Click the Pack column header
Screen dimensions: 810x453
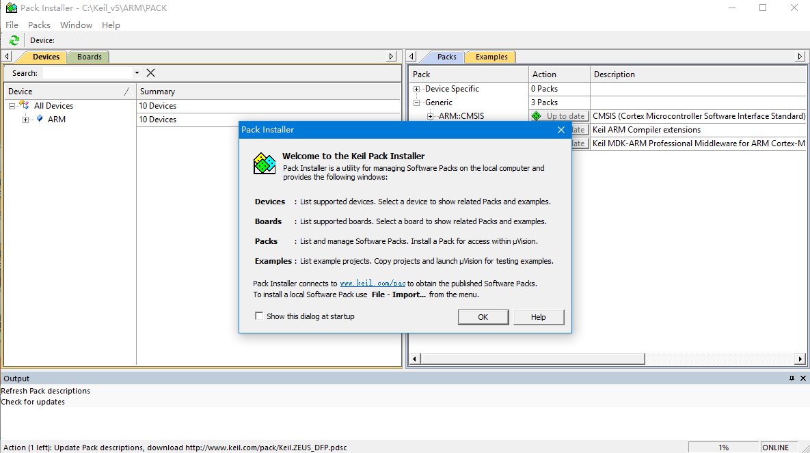click(x=469, y=74)
